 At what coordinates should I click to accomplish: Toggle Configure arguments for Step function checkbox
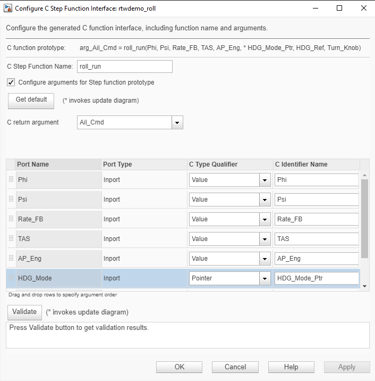11,82
